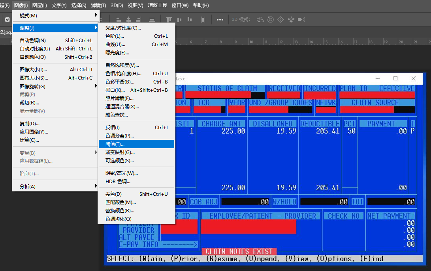Screen dimensions: 431x271
Task: Open the 选择(S) menu
Action: point(79,5)
